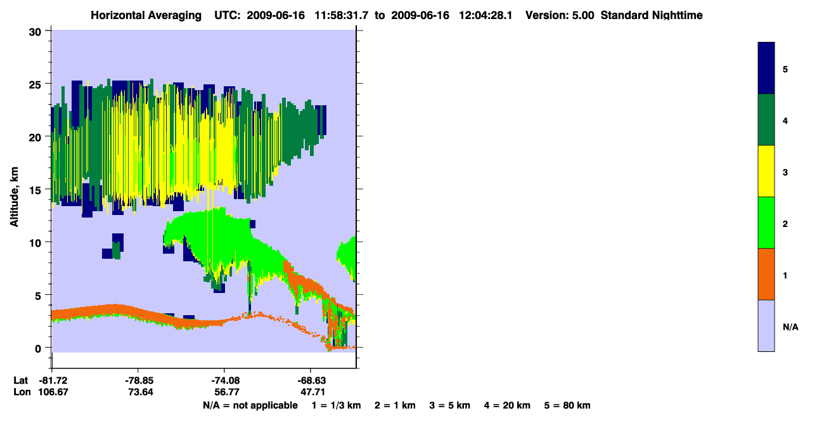Click the 'Lon' axis row label
The width and height of the screenshot is (824, 423).
pos(21,393)
